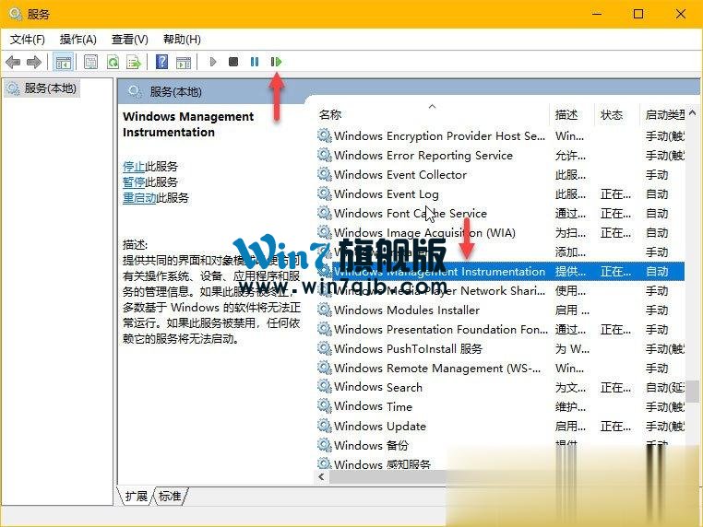The height and width of the screenshot is (527, 703).
Task: Click gear icon of Windows Time
Action: click(324, 406)
